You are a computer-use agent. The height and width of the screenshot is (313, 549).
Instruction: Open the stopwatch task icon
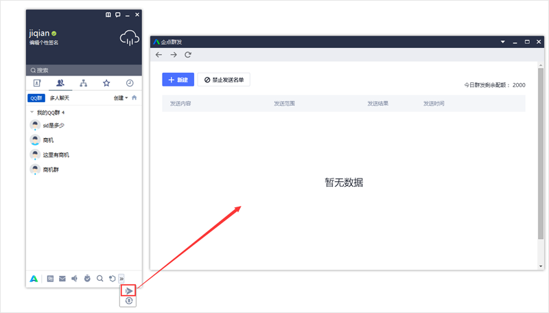87,279
